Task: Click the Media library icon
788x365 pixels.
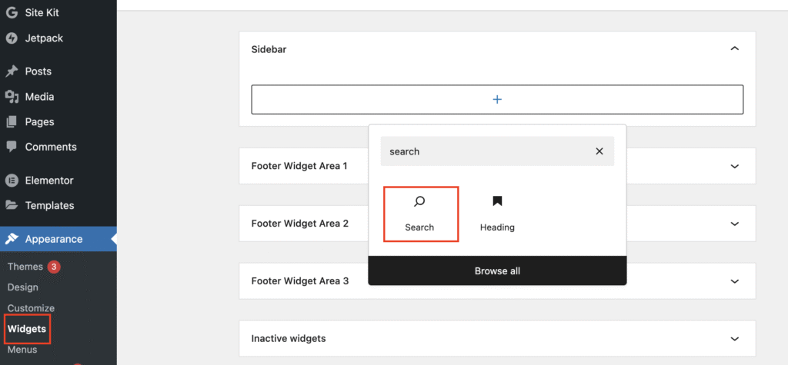Action: 12,97
